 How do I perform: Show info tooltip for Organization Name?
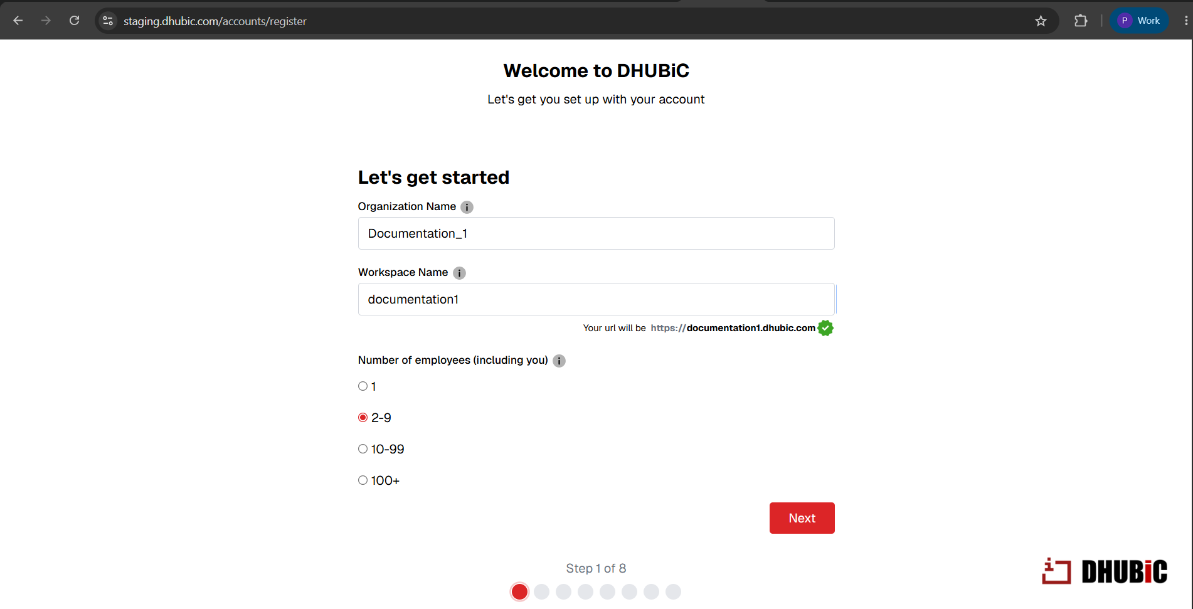coord(467,207)
